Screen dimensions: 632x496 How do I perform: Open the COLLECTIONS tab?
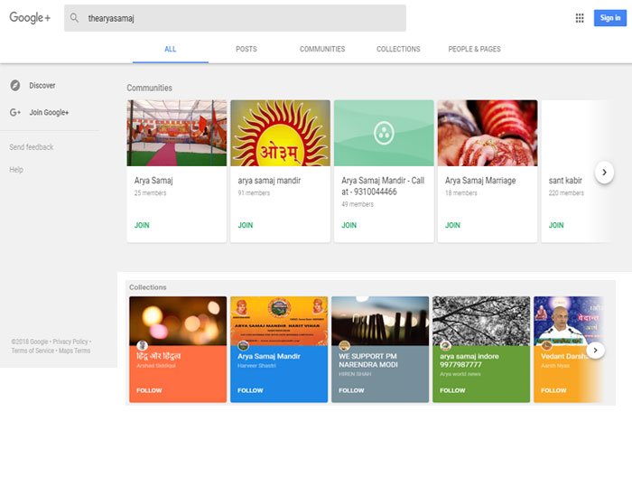[398, 49]
